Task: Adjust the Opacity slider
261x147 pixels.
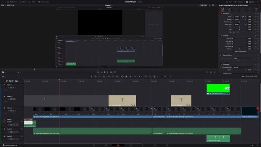Action: 240,70
